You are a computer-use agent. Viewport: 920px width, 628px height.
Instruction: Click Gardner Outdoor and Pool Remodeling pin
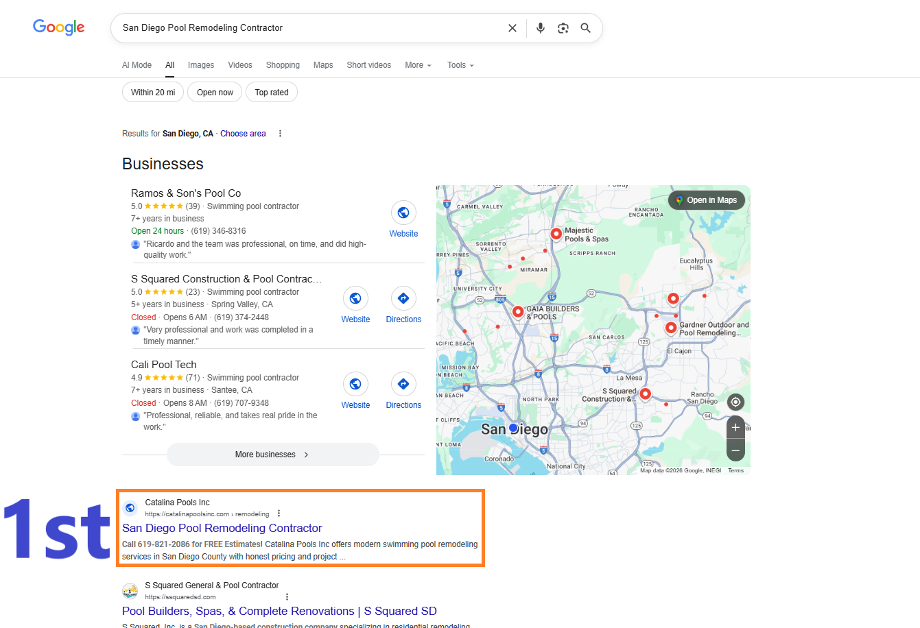(x=671, y=328)
